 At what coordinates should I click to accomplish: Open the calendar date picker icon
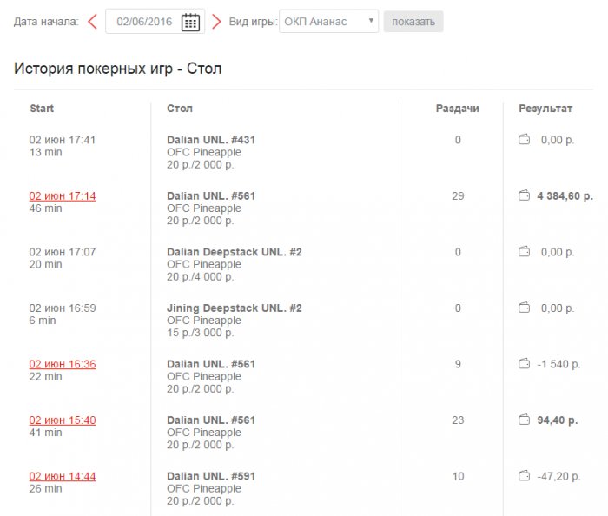[x=190, y=22]
